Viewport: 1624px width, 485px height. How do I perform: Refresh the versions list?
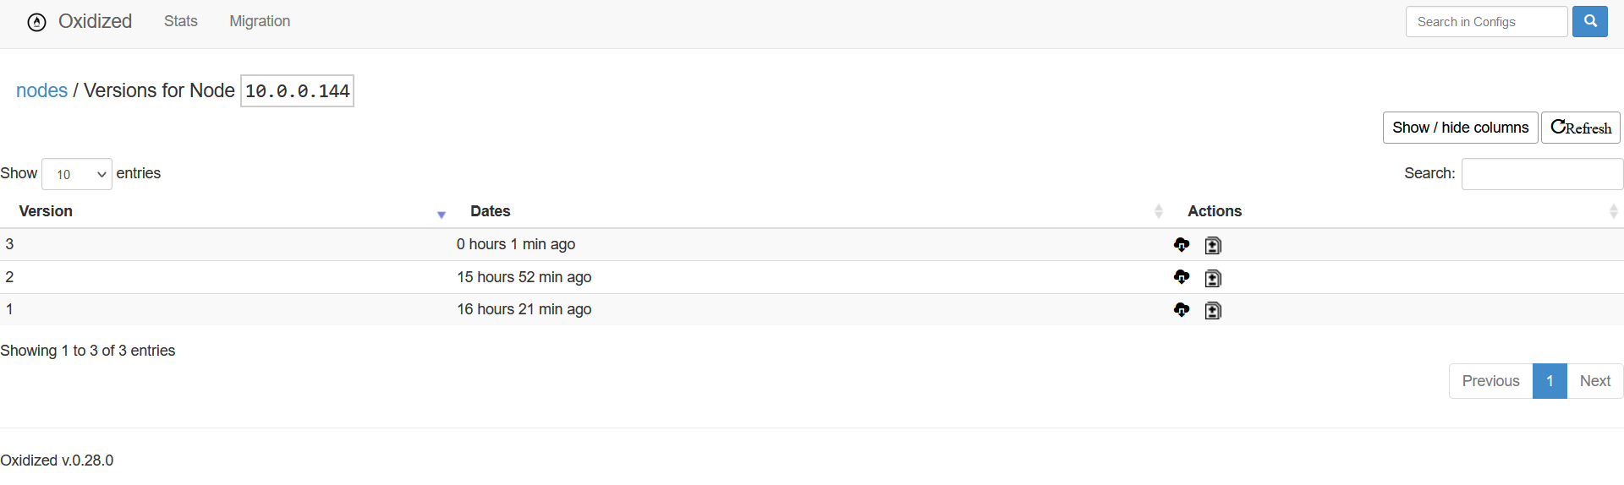(1581, 128)
